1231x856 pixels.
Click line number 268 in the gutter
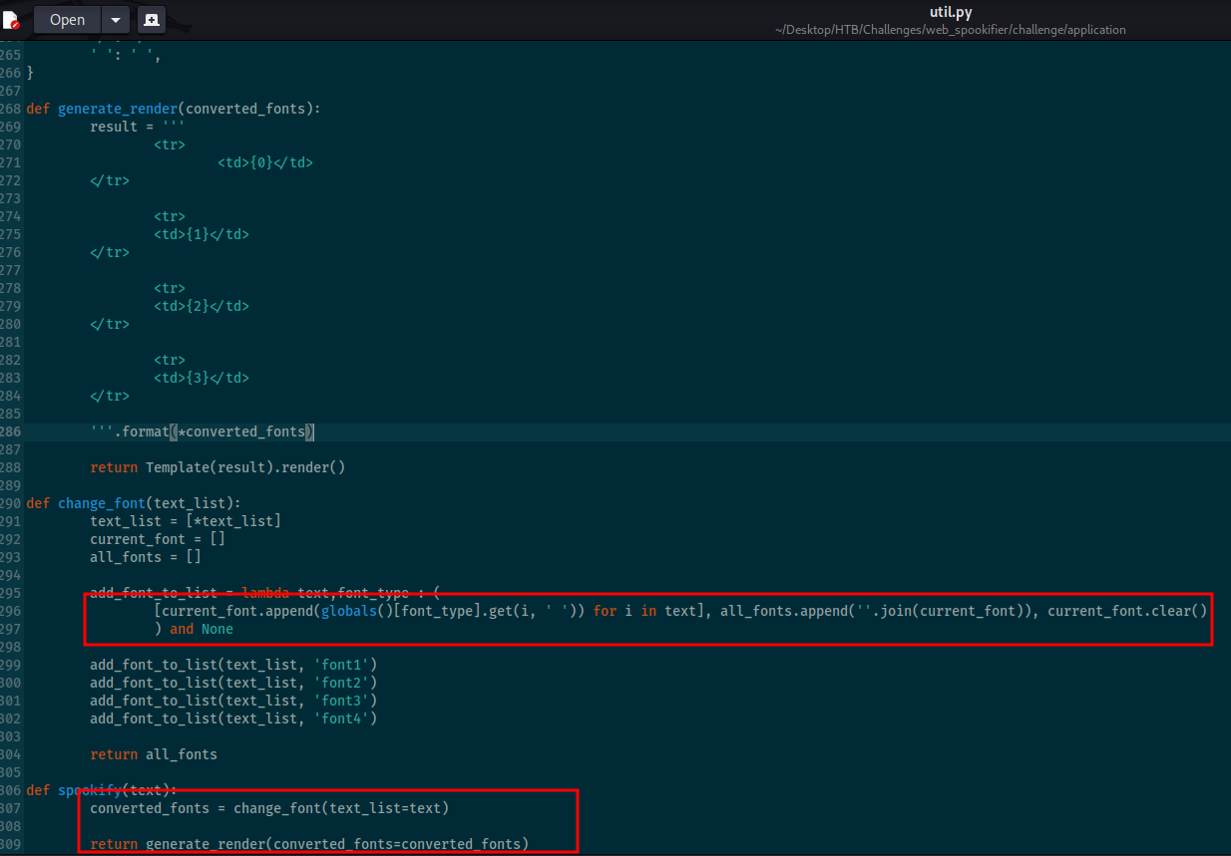point(11,109)
